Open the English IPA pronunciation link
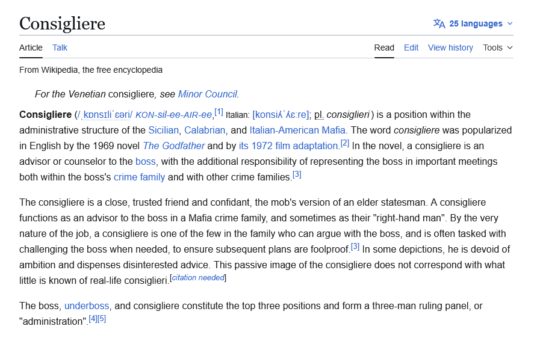The image size is (537, 344). pyautogui.click(x=105, y=115)
